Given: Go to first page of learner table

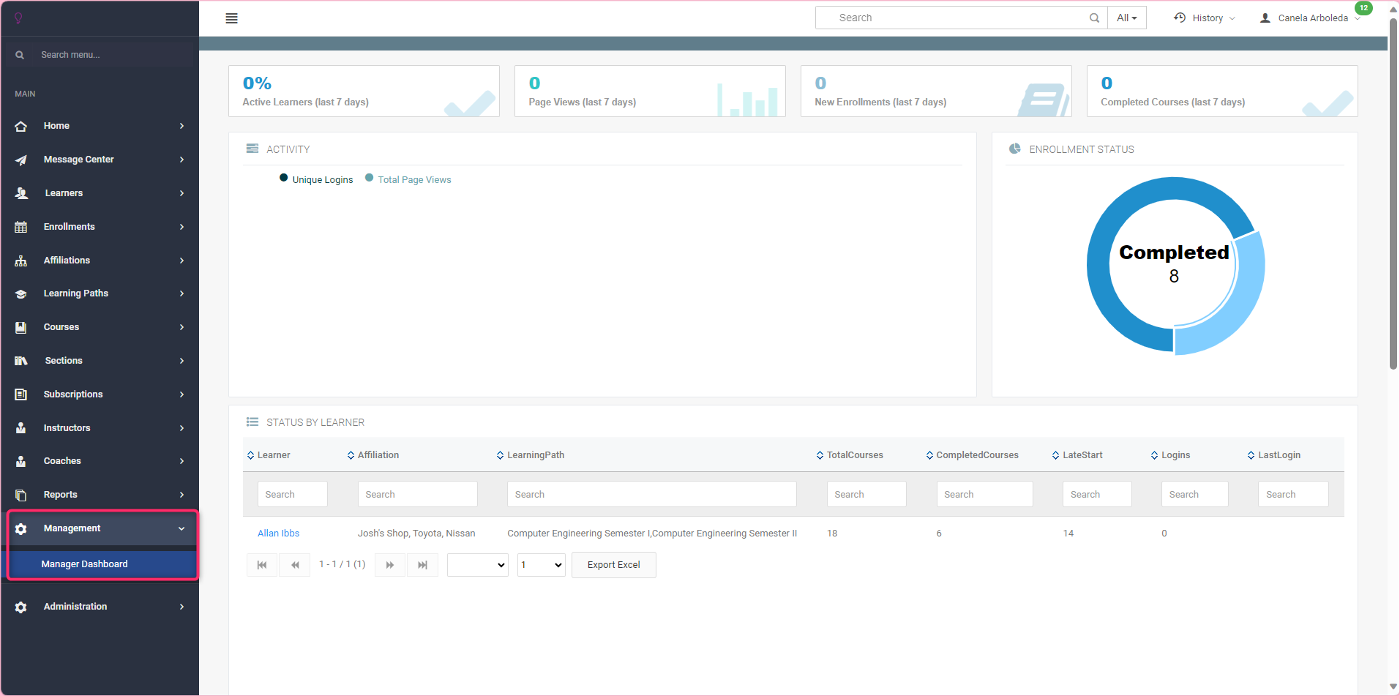Looking at the screenshot, I should (262, 565).
